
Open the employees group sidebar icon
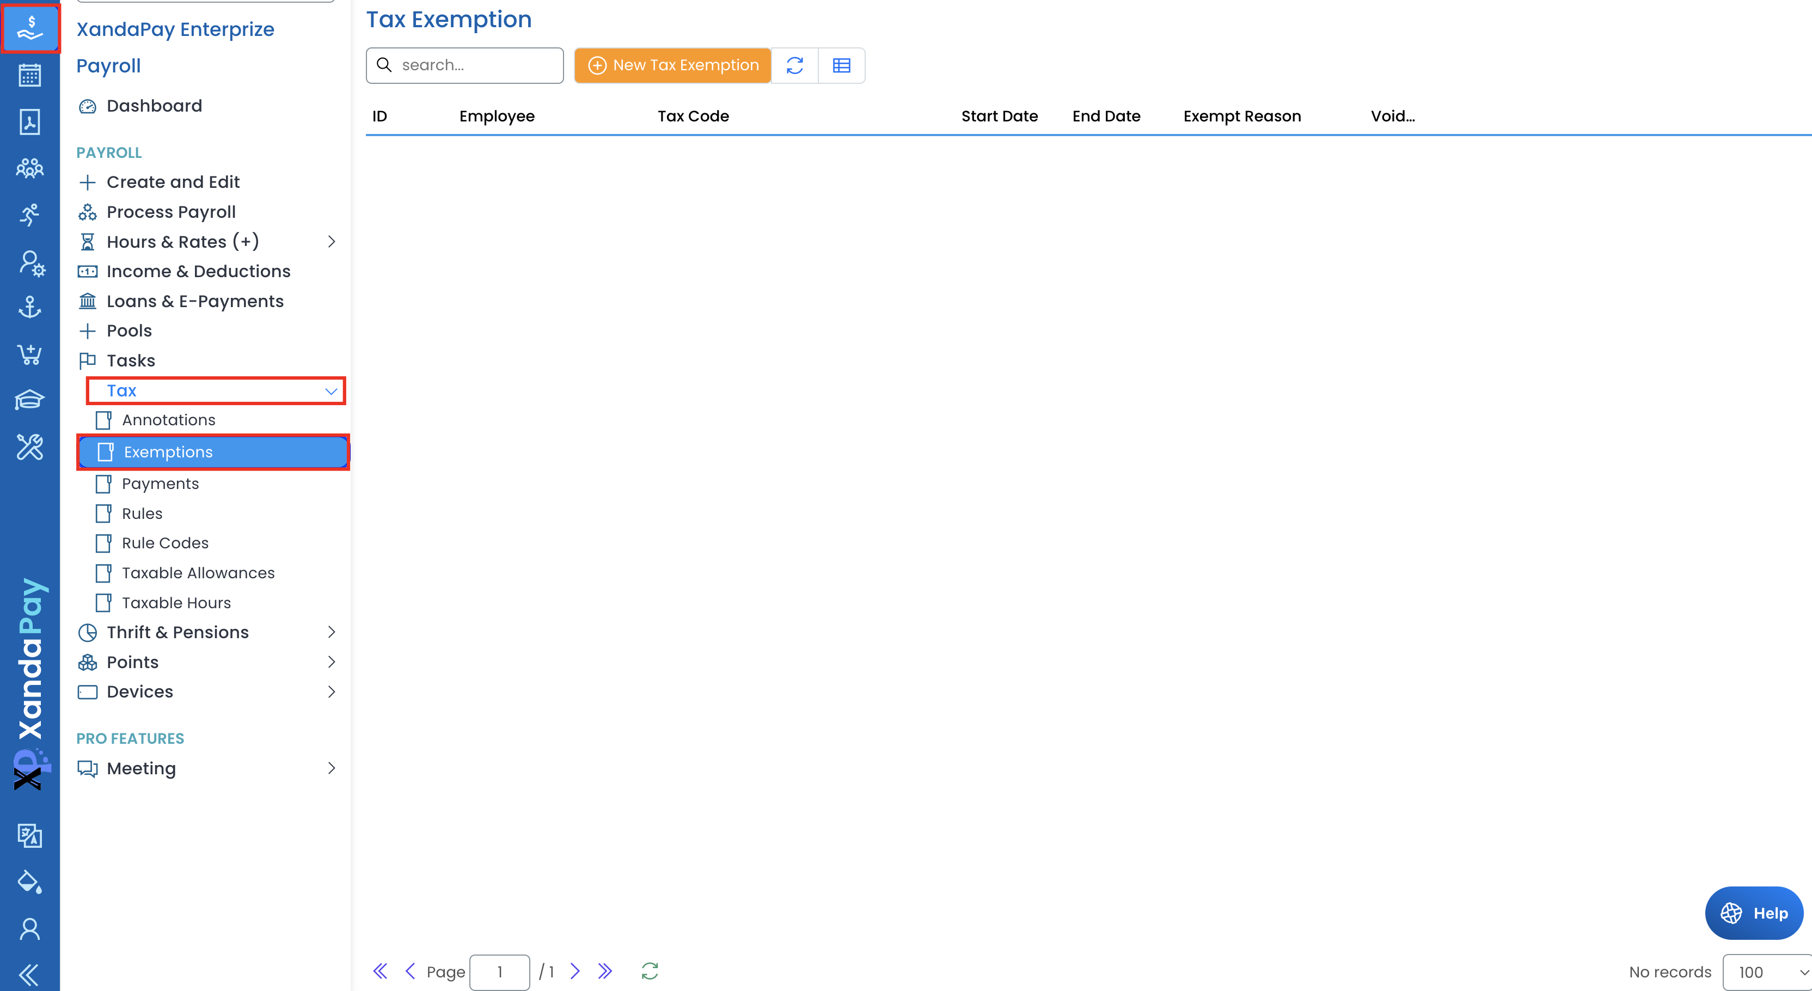(x=29, y=168)
